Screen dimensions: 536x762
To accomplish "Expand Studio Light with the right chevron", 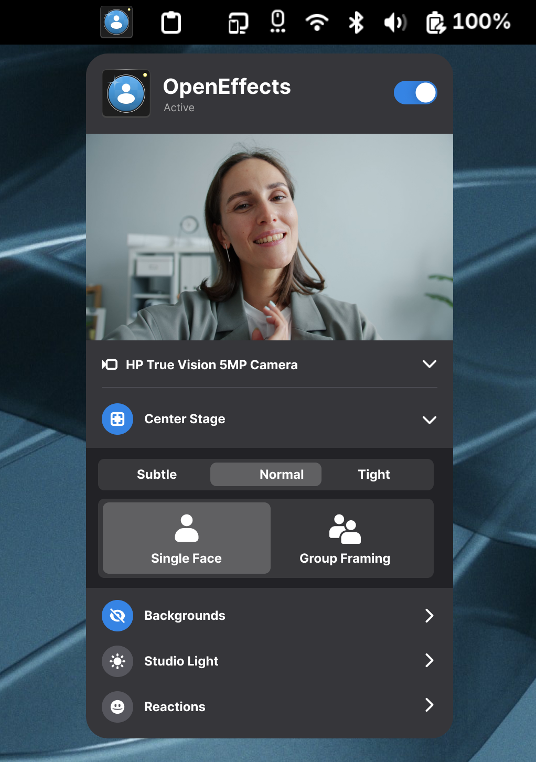I will 430,660.
